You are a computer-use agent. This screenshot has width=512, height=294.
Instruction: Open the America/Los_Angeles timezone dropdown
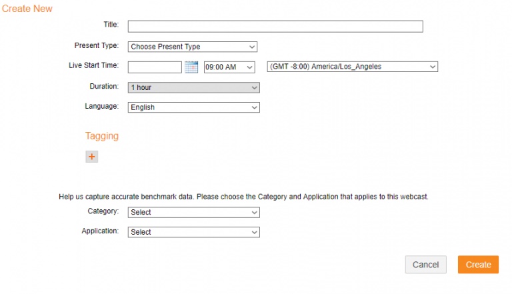click(x=352, y=67)
